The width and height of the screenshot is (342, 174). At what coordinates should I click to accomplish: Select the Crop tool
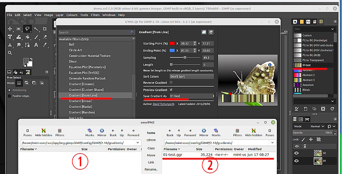click(x=45, y=29)
